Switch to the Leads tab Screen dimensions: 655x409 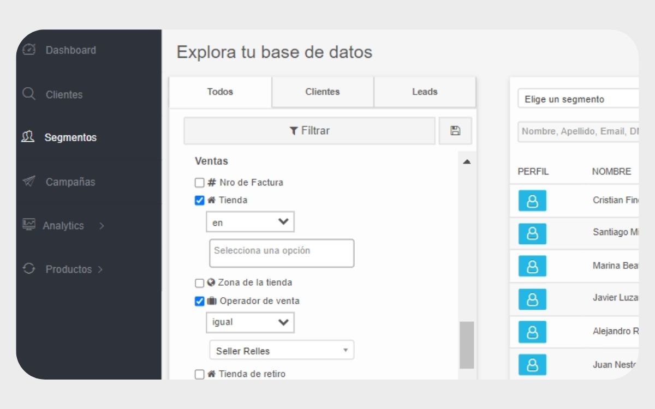(x=425, y=92)
